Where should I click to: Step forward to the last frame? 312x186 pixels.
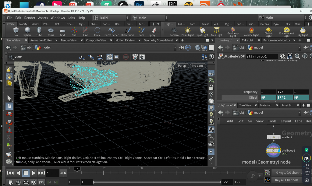coord(41,173)
